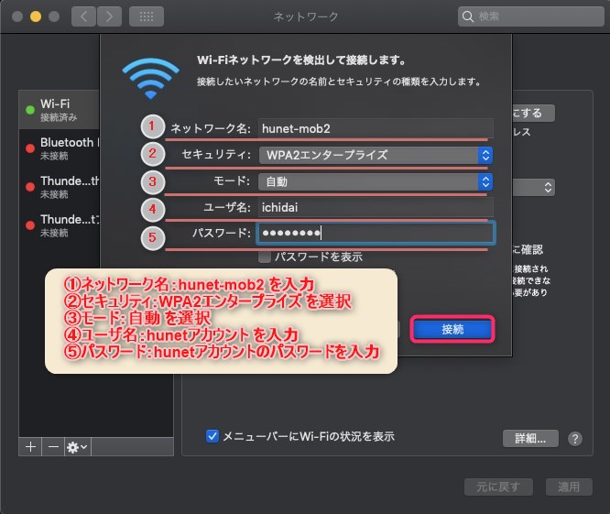Screen dimensions: 610x514
Task: Open the advanced settings button
Action: pyautogui.click(x=529, y=438)
